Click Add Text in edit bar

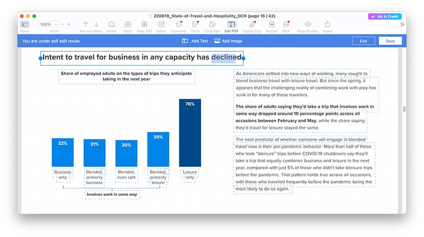[x=195, y=41]
